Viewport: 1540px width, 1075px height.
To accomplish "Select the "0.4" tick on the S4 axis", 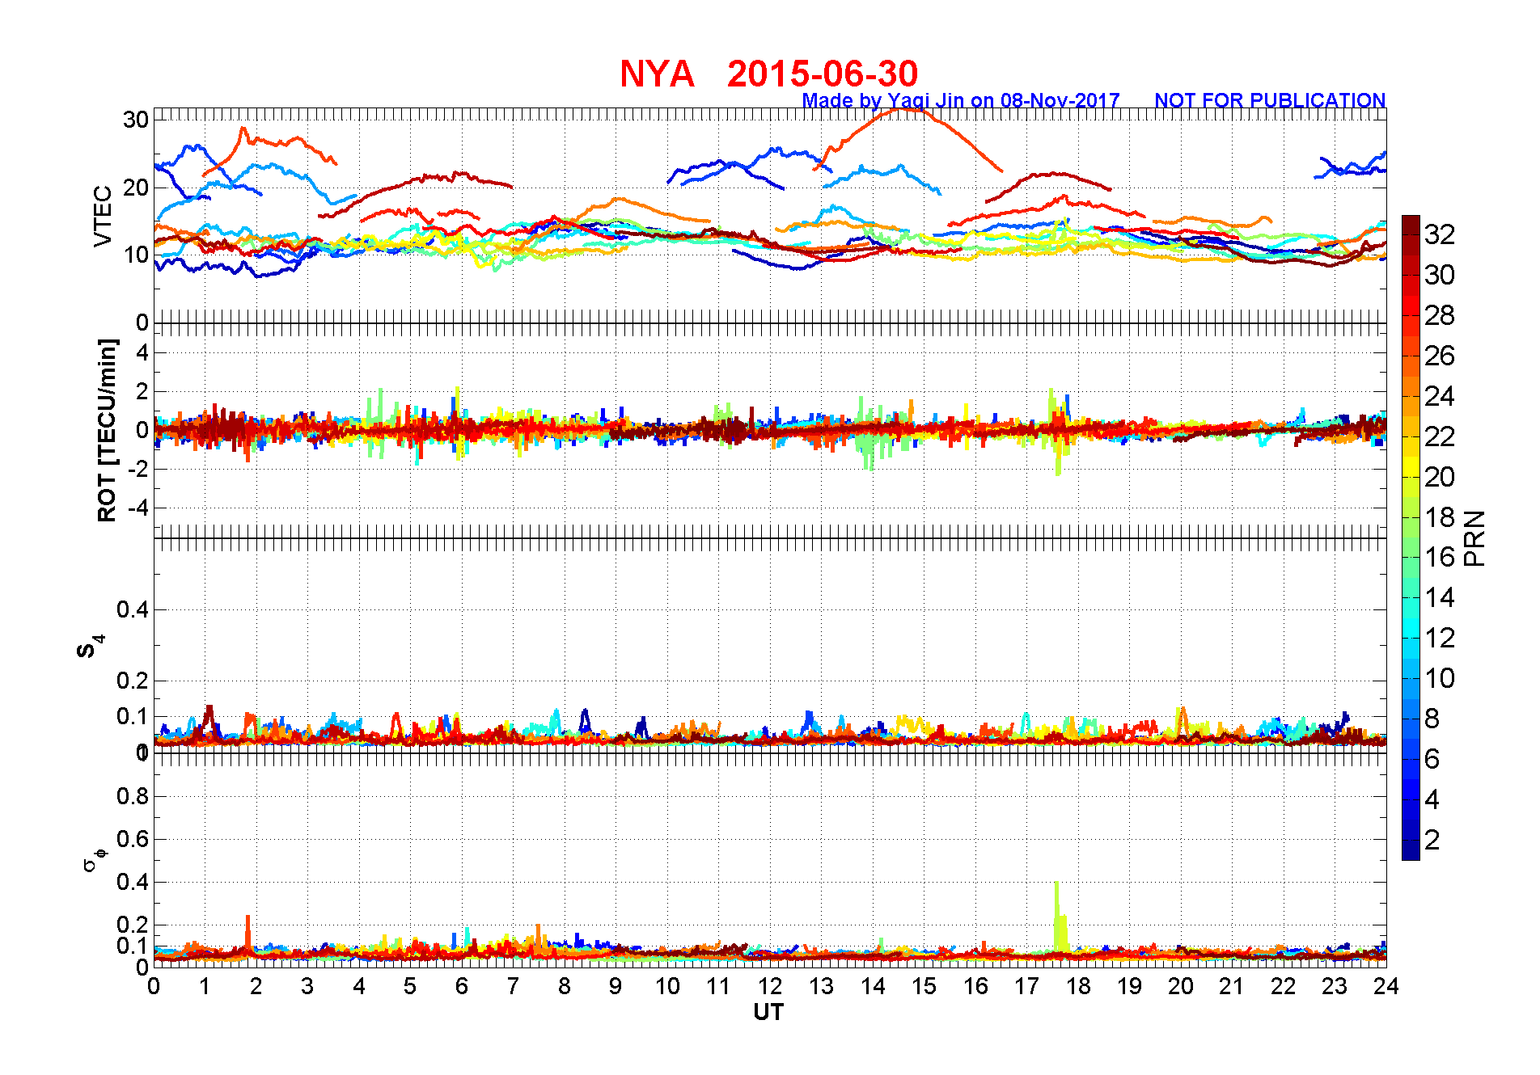I will [x=133, y=609].
